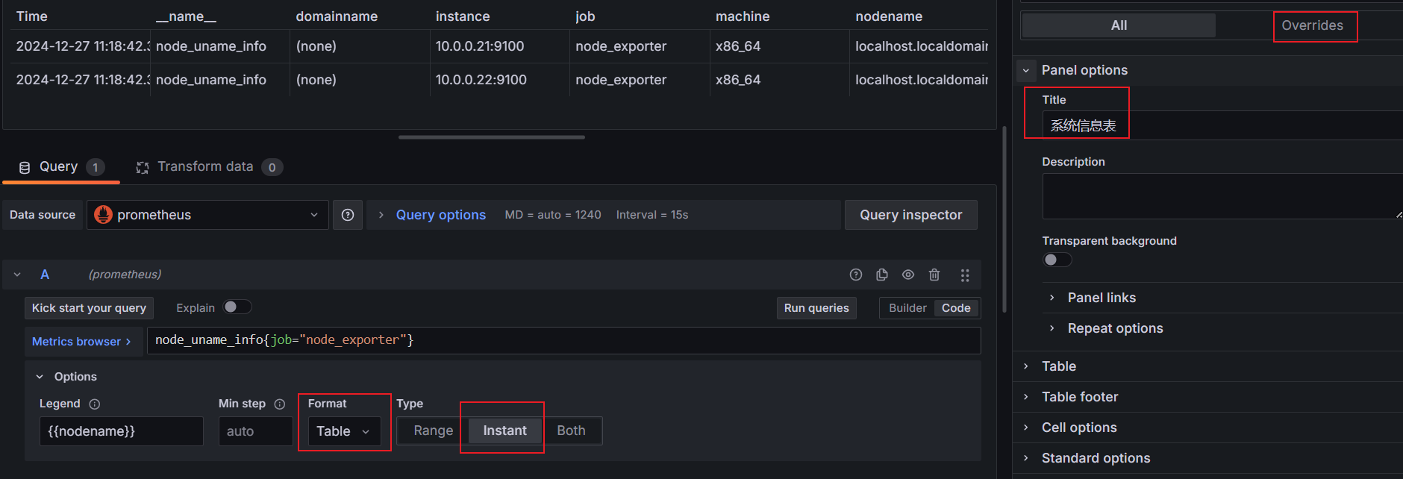Select the Range query type
Image resolution: width=1403 pixels, height=479 pixels.
pyautogui.click(x=433, y=431)
